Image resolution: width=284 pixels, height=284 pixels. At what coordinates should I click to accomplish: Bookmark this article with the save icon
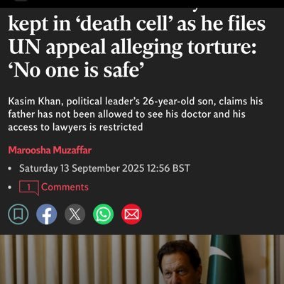[x=18, y=214]
